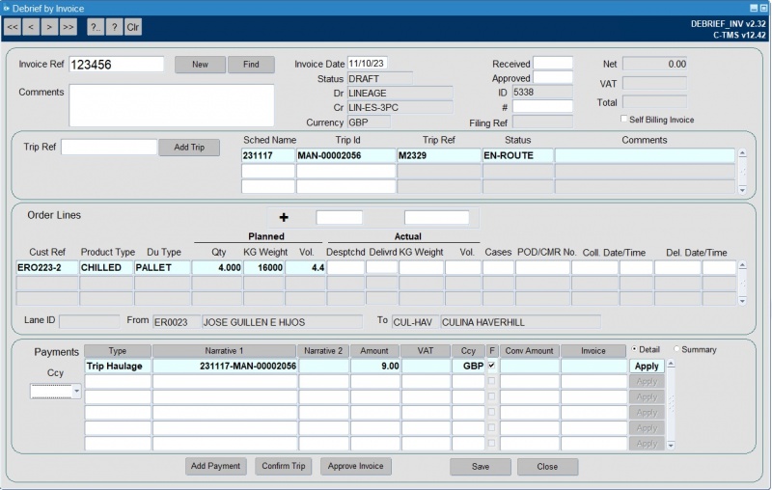Viewport: 772px width, 490px height.
Task: Click the CHILLED product type cell
Action: click(106, 267)
